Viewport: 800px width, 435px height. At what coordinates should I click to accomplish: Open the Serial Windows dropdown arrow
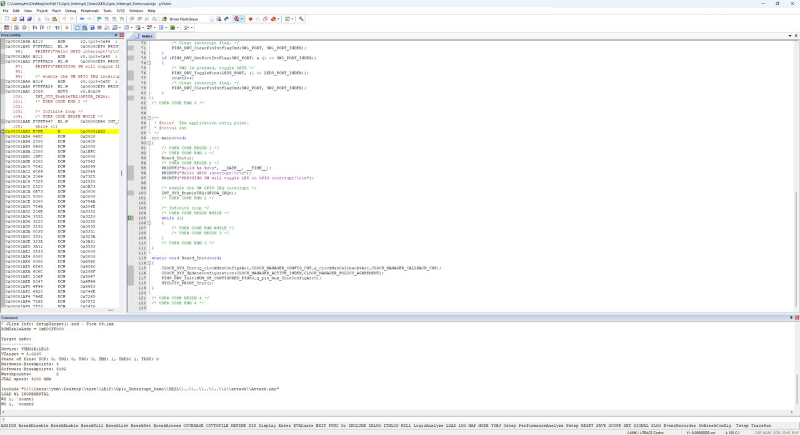point(143,27)
